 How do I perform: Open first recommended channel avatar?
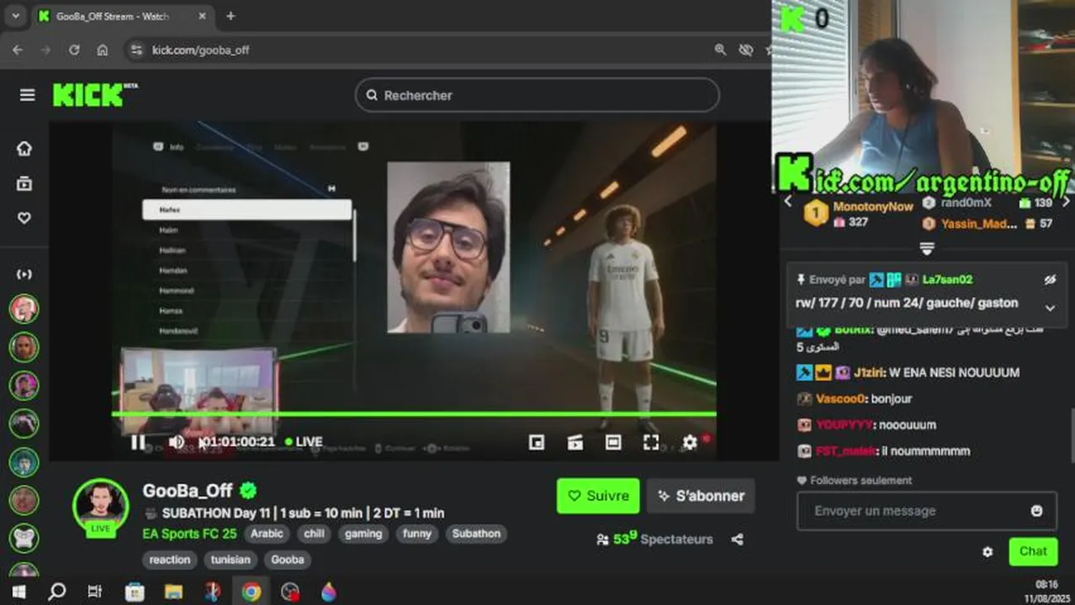tap(24, 308)
